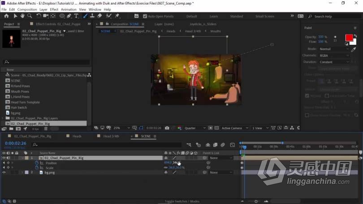Open the Active Camera dropdown
Viewport: 363px width, 204px height.
coord(234,128)
